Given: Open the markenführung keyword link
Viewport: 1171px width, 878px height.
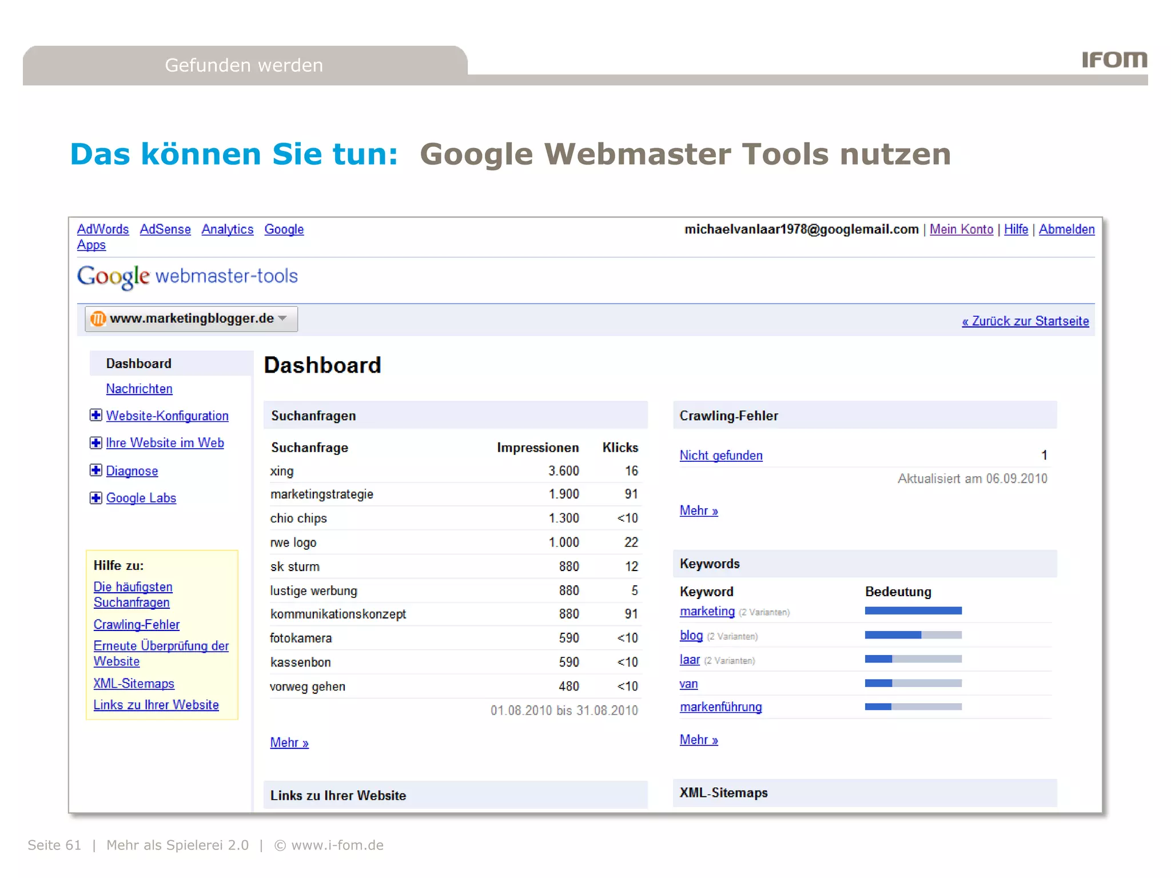Looking at the screenshot, I should pyautogui.click(x=721, y=707).
